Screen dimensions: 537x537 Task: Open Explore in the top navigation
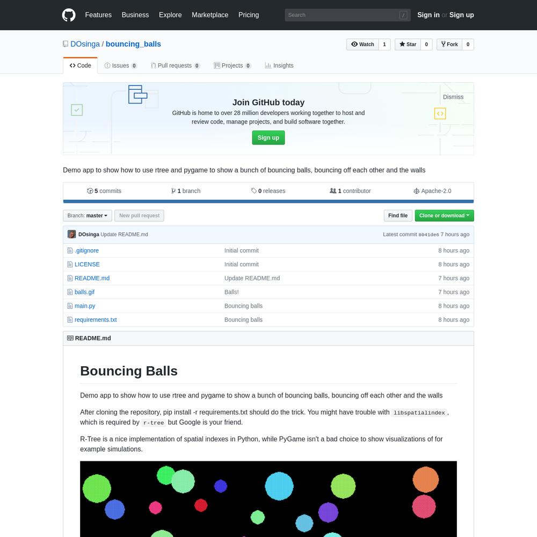(170, 15)
